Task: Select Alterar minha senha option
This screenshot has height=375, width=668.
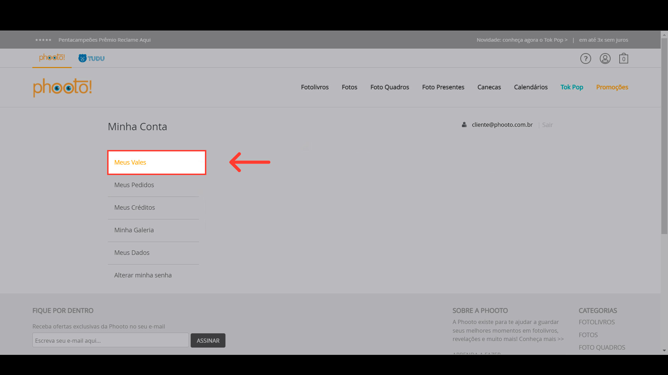Action: coord(143,275)
